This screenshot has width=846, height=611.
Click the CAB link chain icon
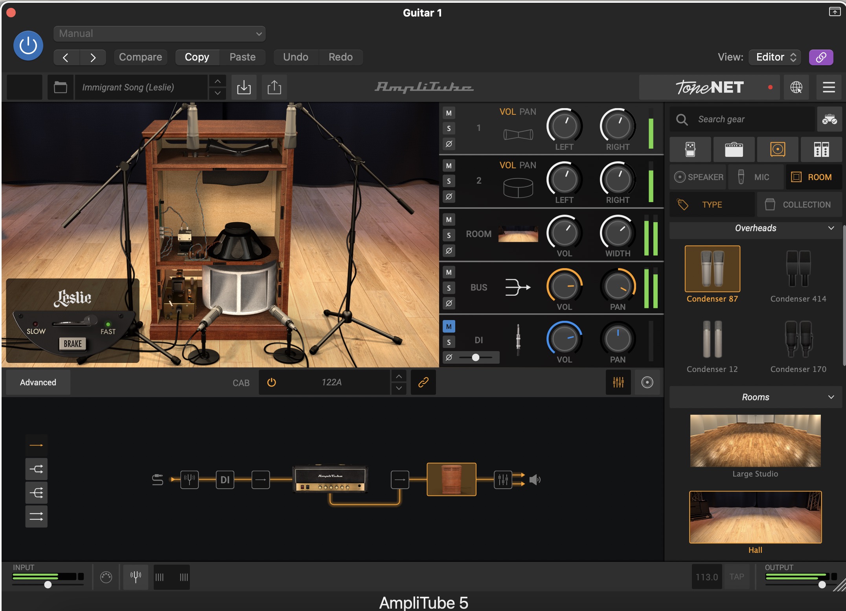423,383
